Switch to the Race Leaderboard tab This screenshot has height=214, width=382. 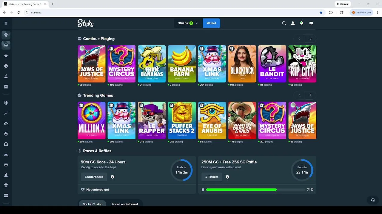(124, 204)
